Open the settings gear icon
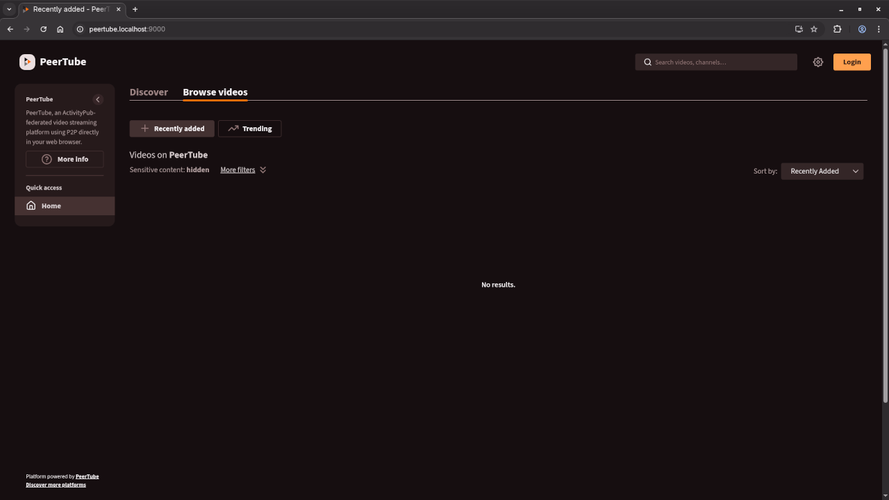889x500 pixels. pos(818,62)
